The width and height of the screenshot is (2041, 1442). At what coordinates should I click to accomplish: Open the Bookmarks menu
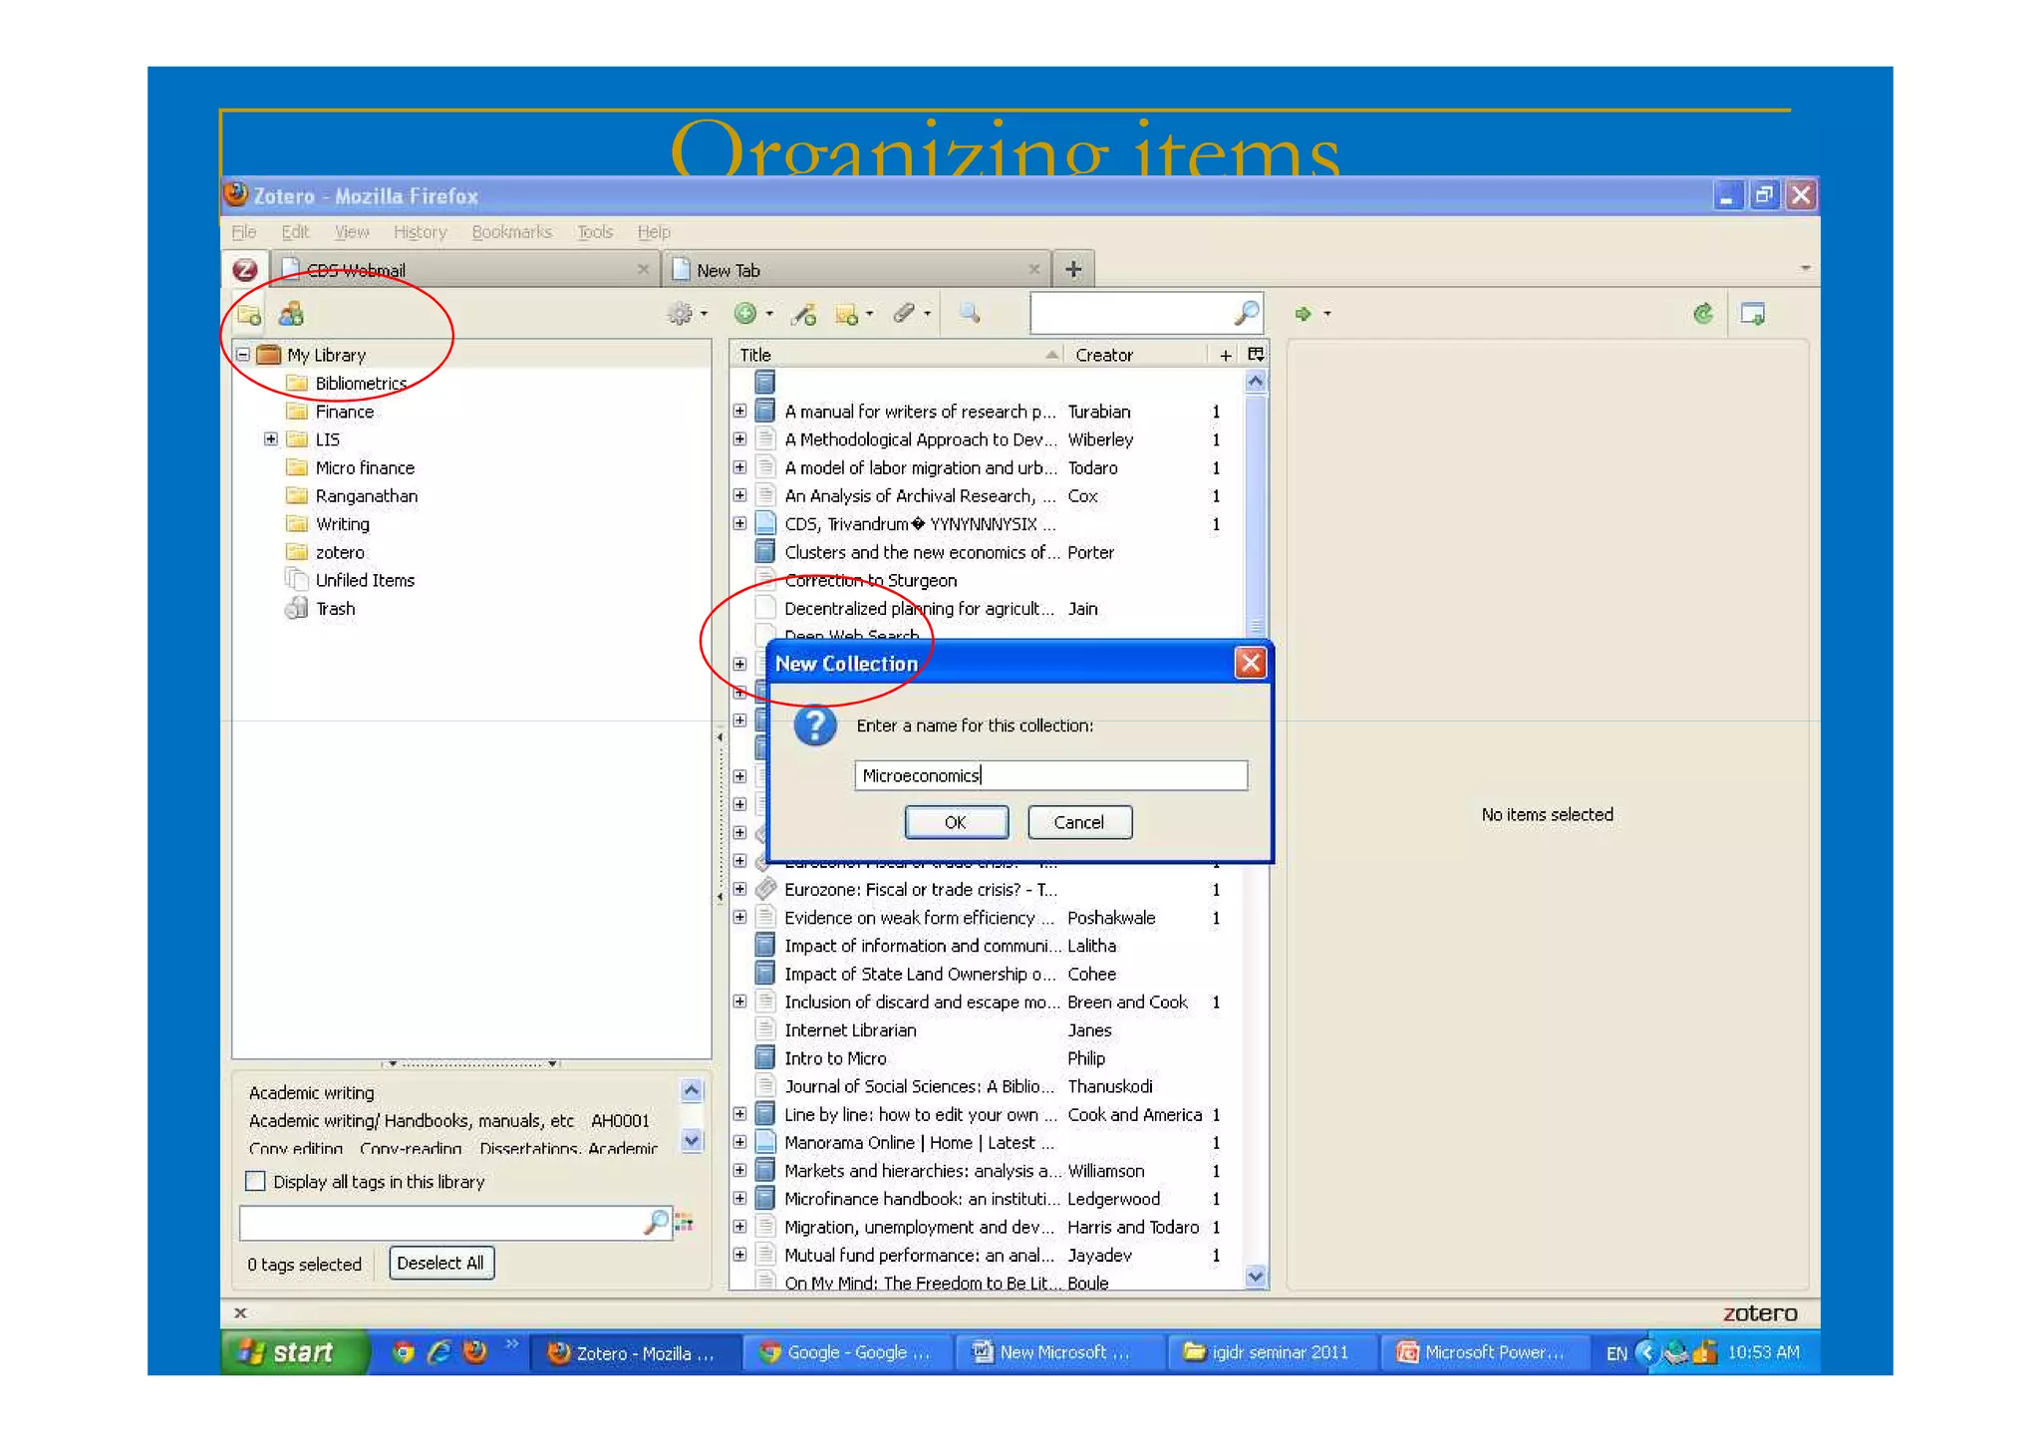(511, 232)
